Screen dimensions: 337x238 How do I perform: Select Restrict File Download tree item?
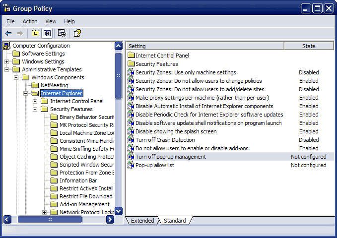(86, 196)
